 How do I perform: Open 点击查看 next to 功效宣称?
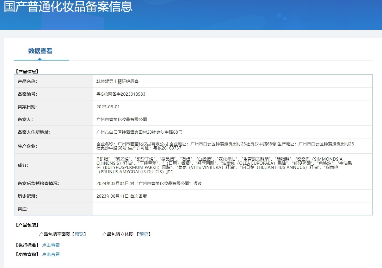tap(51, 254)
